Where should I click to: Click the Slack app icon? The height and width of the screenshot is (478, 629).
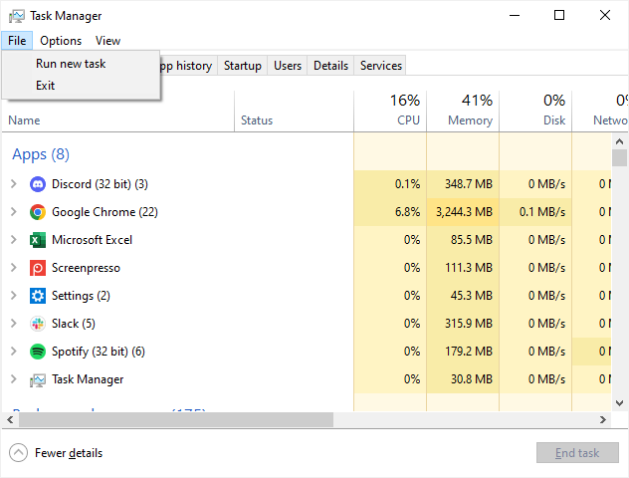[x=38, y=324]
